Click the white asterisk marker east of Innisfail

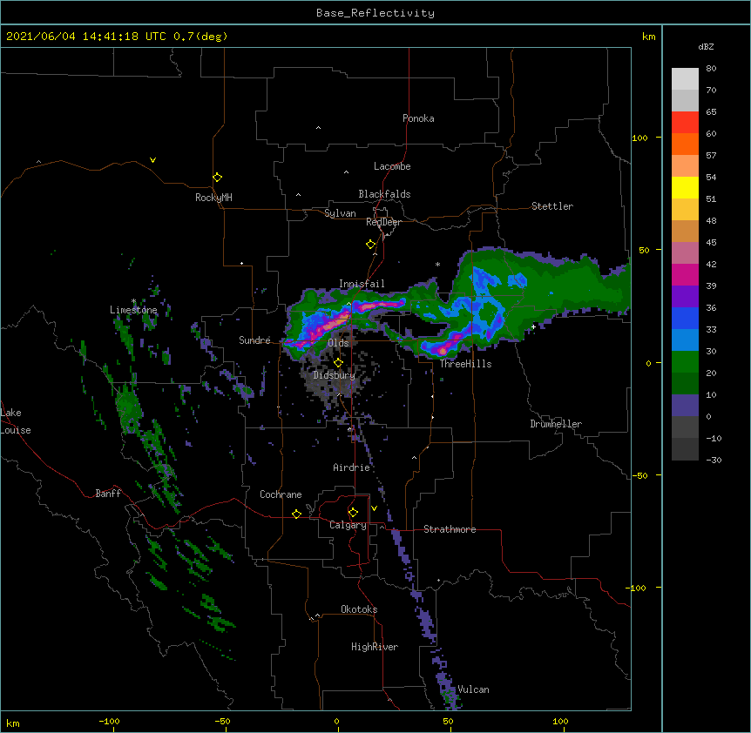point(437,264)
